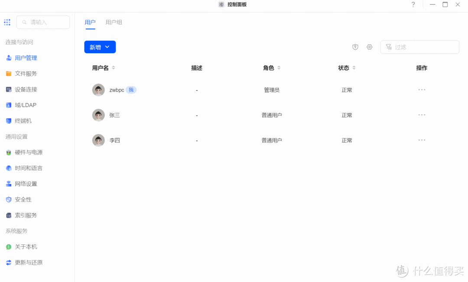Open the actions menu for user 张三
Viewport: 468px width, 282px height.
tap(422, 115)
